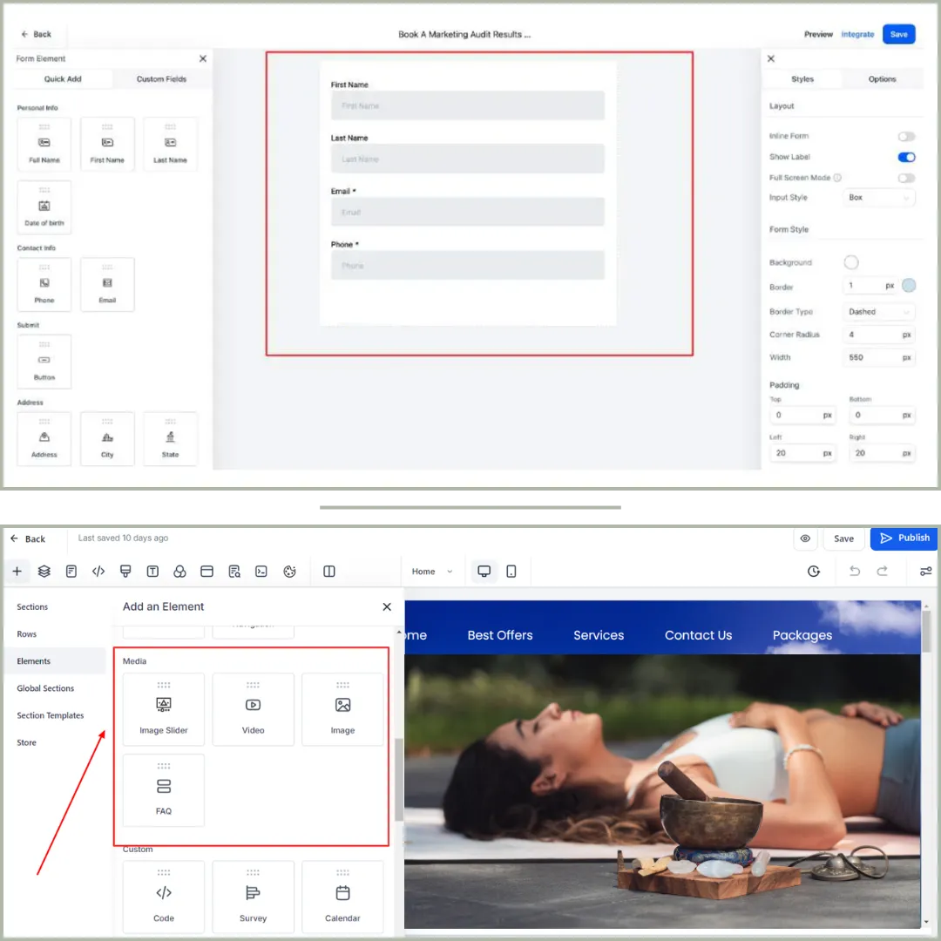Click the Email input field in form
The height and width of the screenshot is (941, 941).
[x=468, y=212]
